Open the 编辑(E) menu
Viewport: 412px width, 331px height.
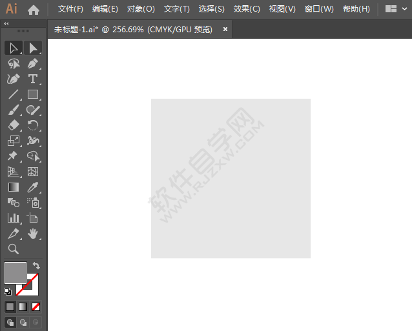105,9
